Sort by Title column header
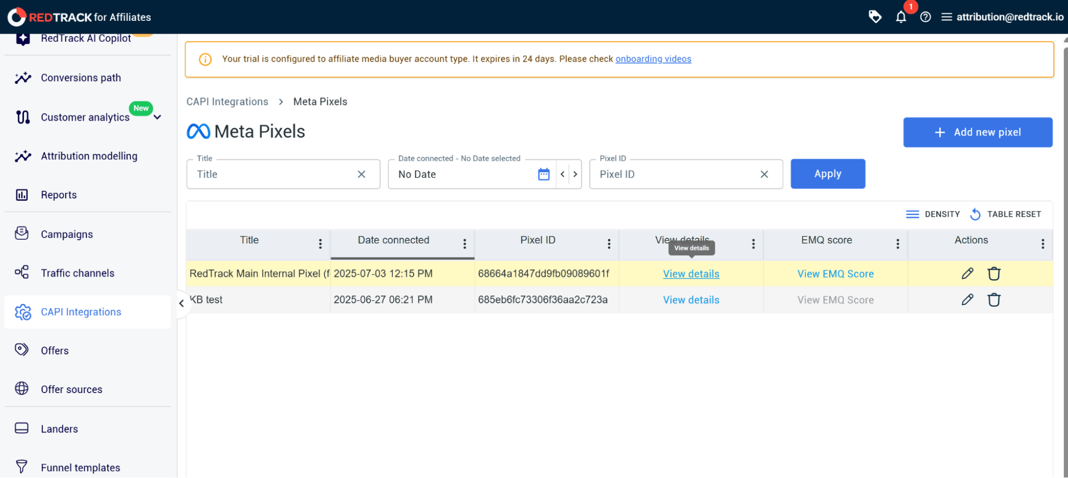The height and width of the screenshot is (478, 1068). pyautogui.click(x=249, y=240)
